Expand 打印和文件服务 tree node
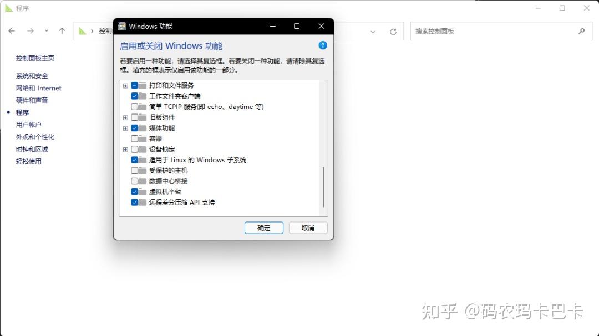The width and height of the screenshot is (599, 336). [x=125, y=86]
